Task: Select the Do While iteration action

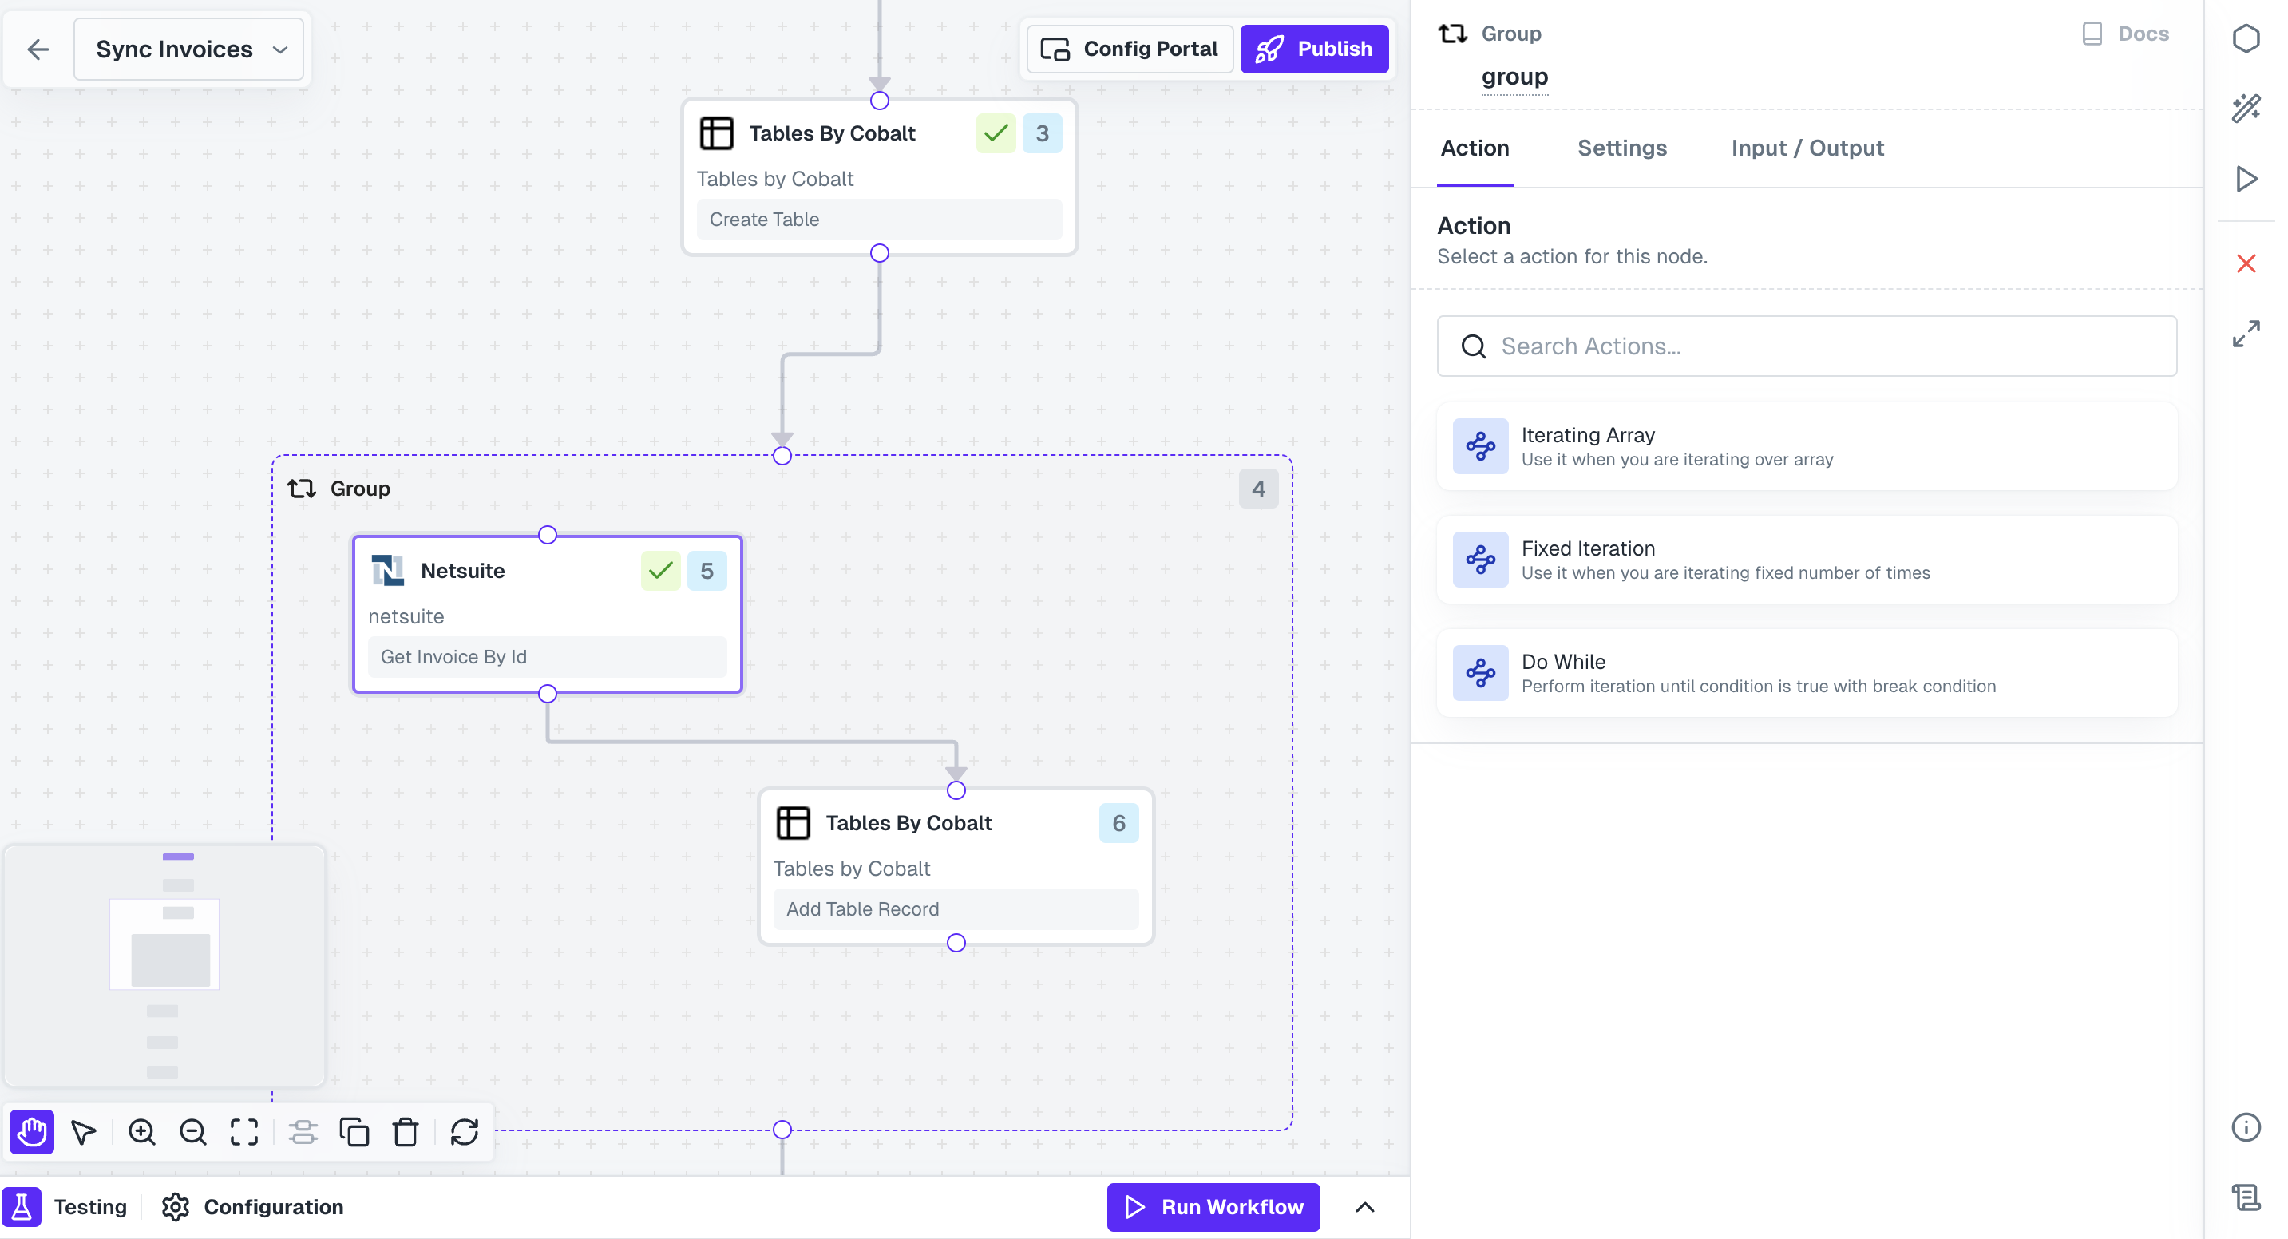Action: coord(1806,672)
